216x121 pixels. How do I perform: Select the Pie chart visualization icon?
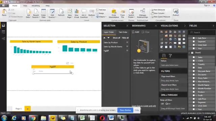(x=170, y=39)
